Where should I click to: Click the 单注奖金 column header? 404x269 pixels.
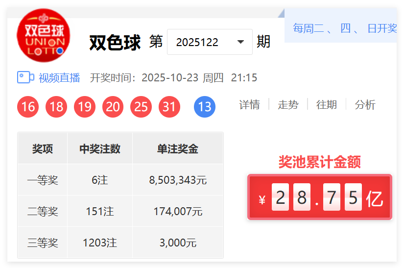(178, 149)
